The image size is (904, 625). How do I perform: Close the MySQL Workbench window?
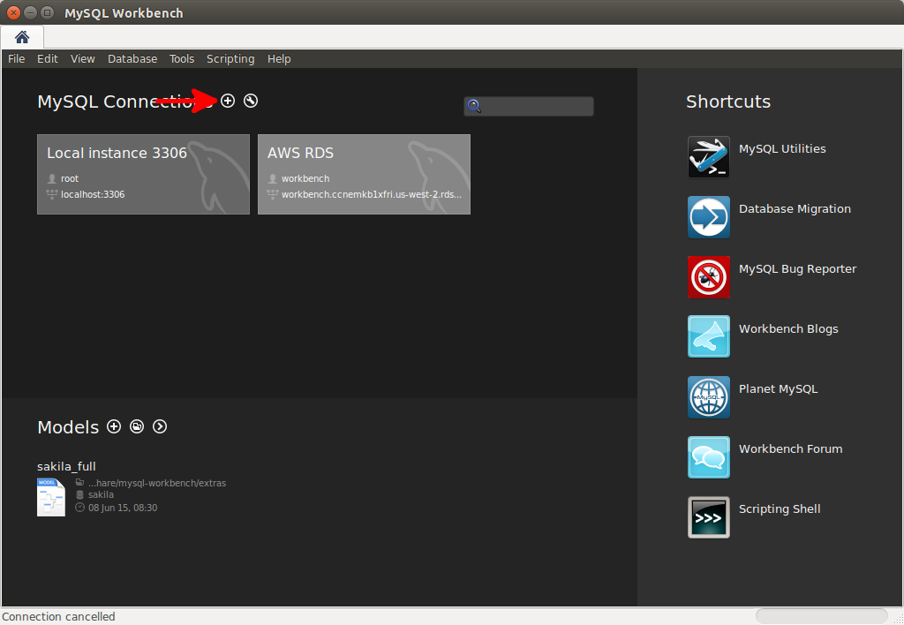coord(13,12)
